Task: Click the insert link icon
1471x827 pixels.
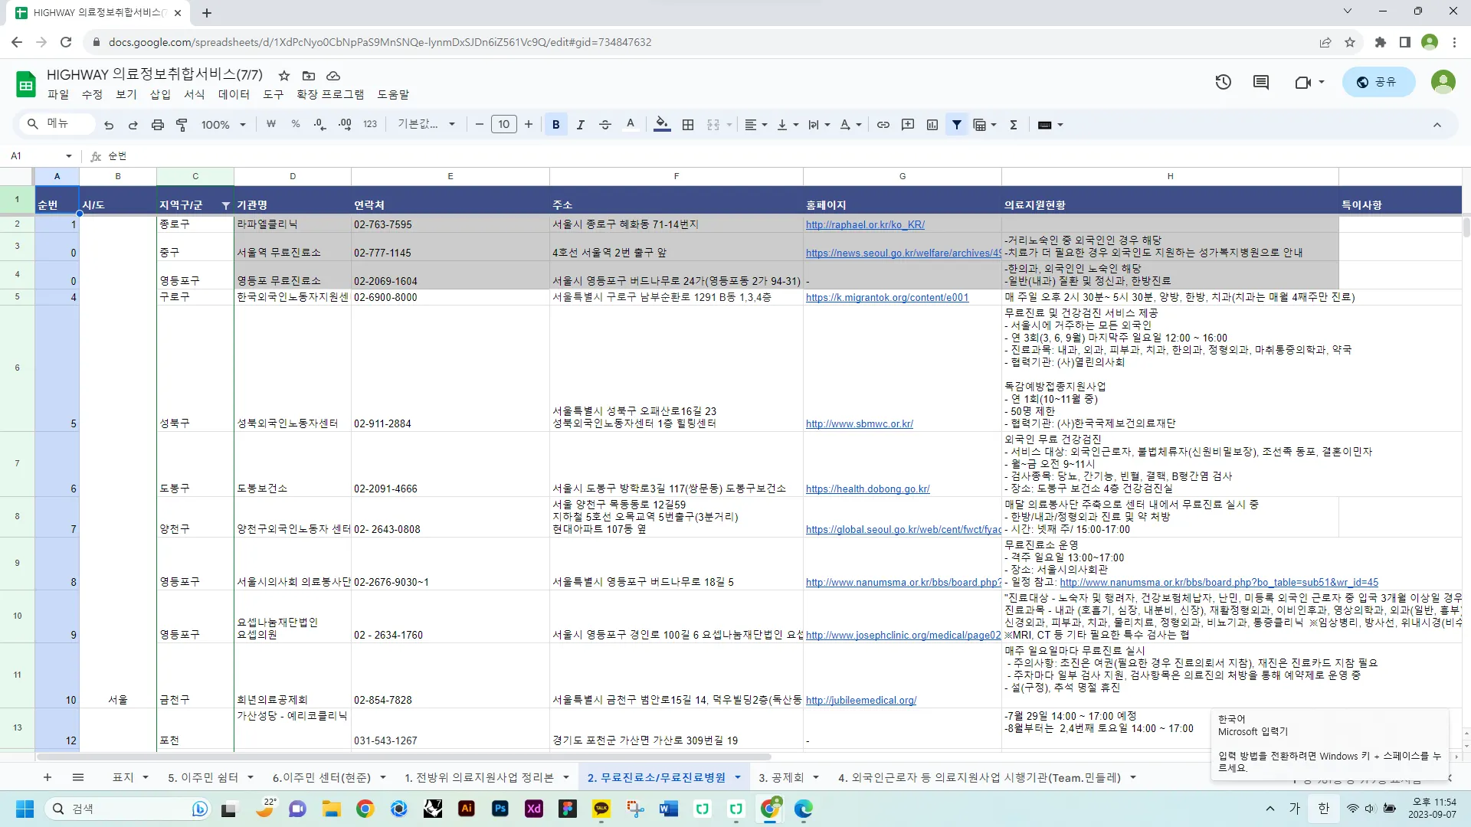Action: [x=883, y=125]
